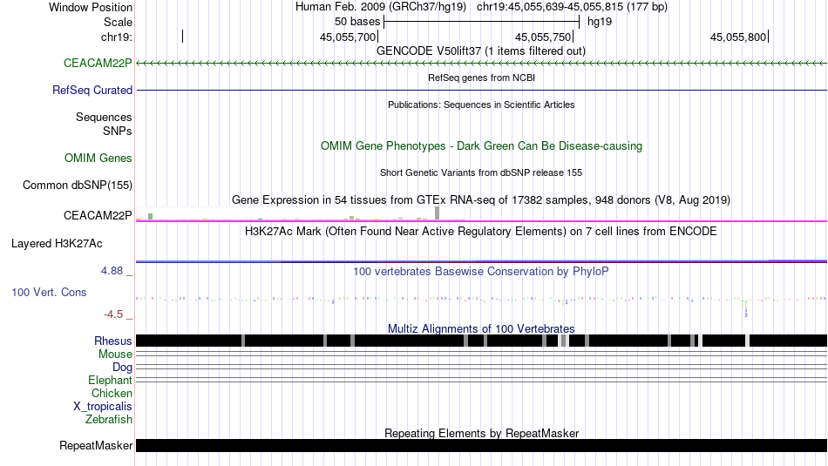This screenshot has width=828, height=466.
Task: Click the 45,055,750 ruler position
Action: pos(543,37)
